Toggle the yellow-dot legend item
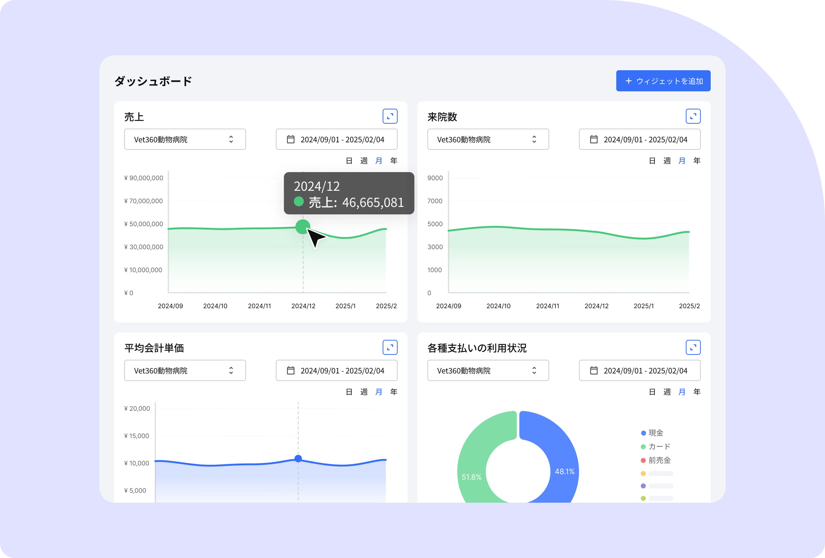 657,473
